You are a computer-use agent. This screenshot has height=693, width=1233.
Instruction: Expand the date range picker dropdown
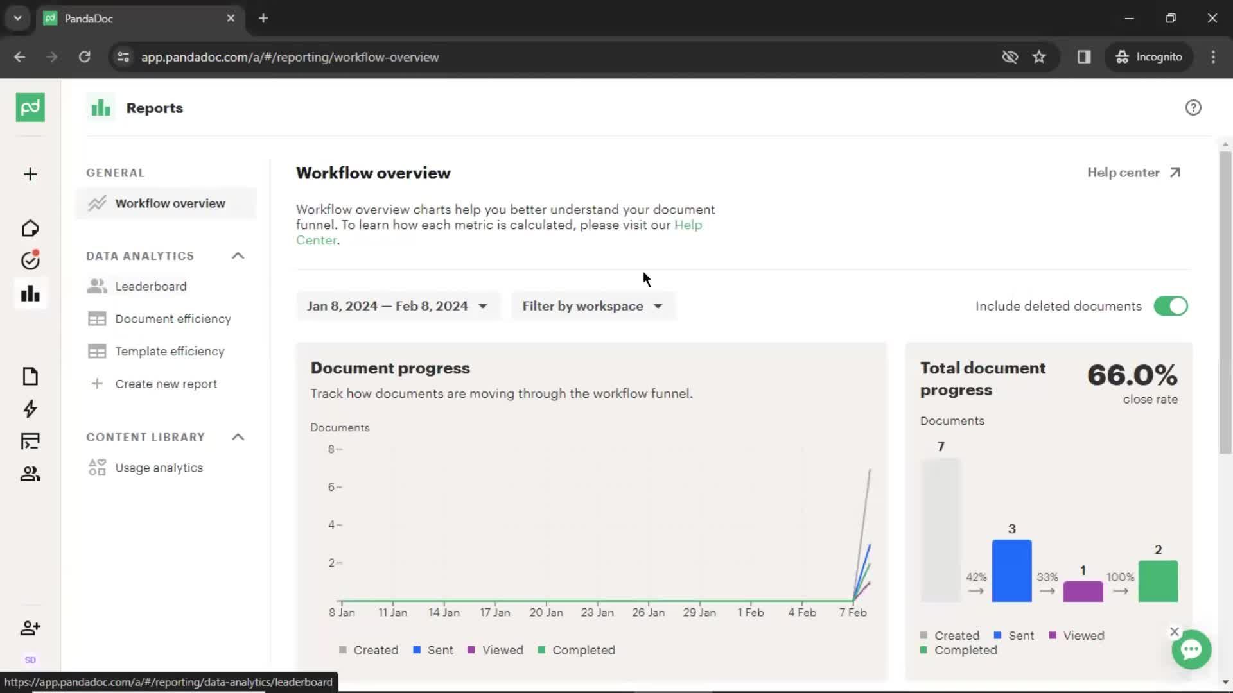[396, 305]
